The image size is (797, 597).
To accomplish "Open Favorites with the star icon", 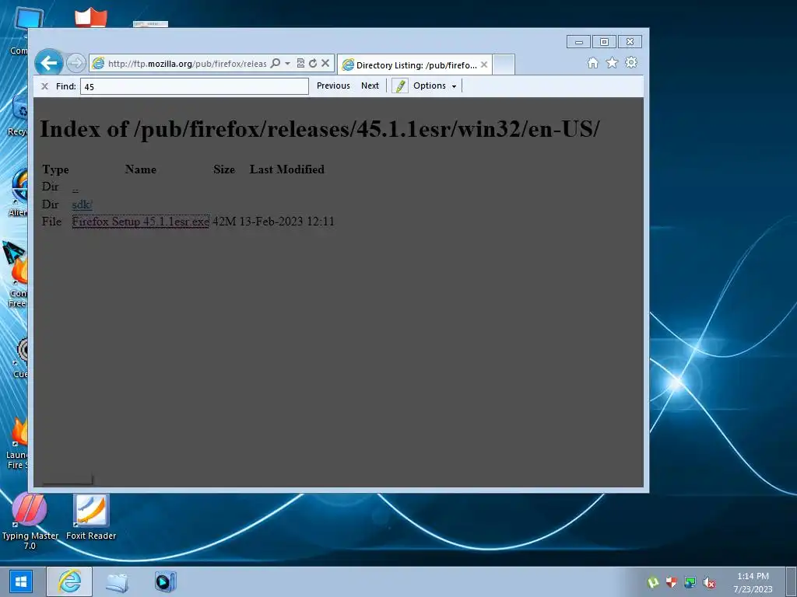I will pyautogui.click(x=612, y=62).
